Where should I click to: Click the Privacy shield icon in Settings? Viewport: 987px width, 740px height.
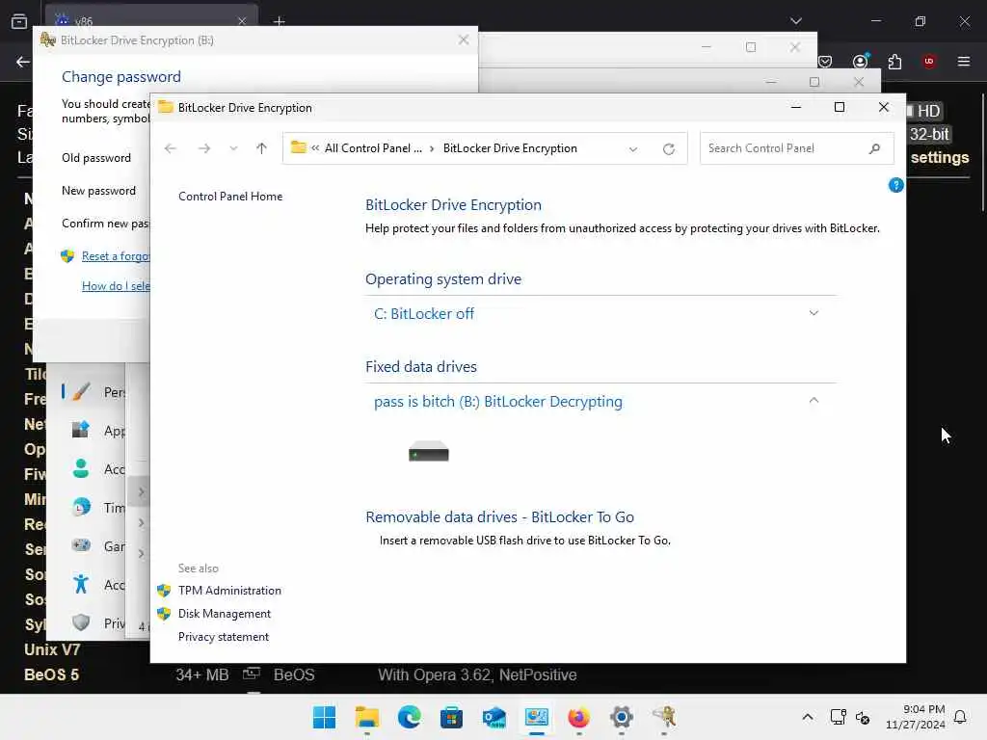tap(81, 623)
